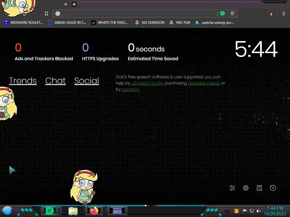Open the Social link
290x217 pixels.
(87, 81)
